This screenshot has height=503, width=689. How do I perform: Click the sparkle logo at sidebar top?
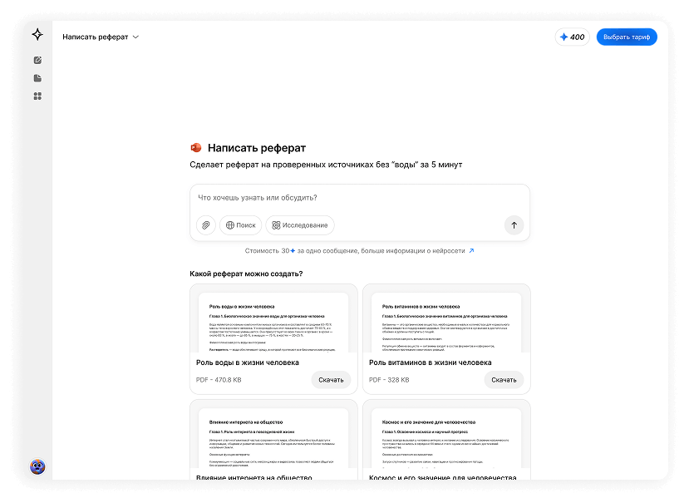(x=37, y=33)
